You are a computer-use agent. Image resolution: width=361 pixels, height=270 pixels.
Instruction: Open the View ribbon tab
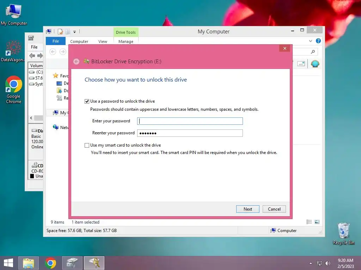pos(103,41)
